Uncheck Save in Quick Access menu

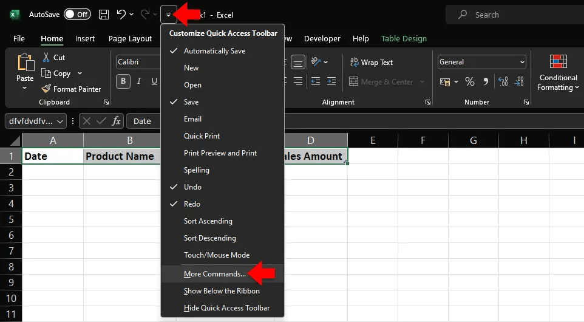[x=222, y=101]
